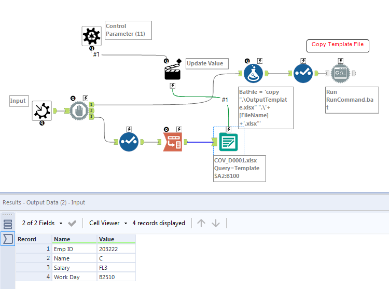Viewport: 389px width, 289px height.
Task: Grab the results panel drag handle dots
Action: 7,215
